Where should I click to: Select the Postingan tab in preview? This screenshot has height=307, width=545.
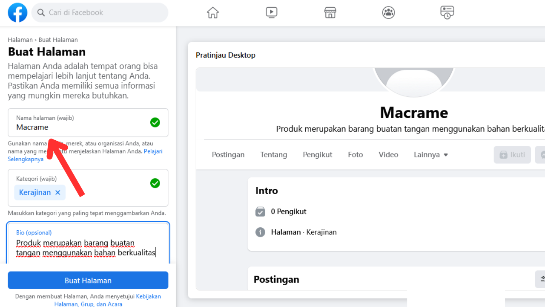click(x=228, y=155)
